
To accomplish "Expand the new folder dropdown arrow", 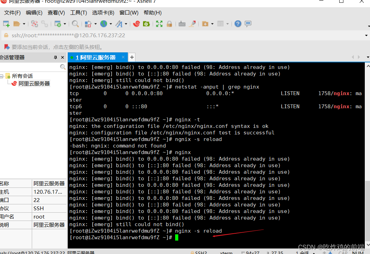I will coord(212,24).
